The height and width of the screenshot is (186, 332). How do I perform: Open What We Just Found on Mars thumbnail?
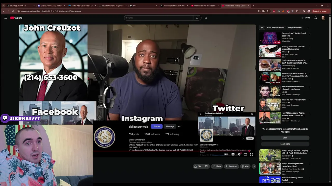point(270,104)
